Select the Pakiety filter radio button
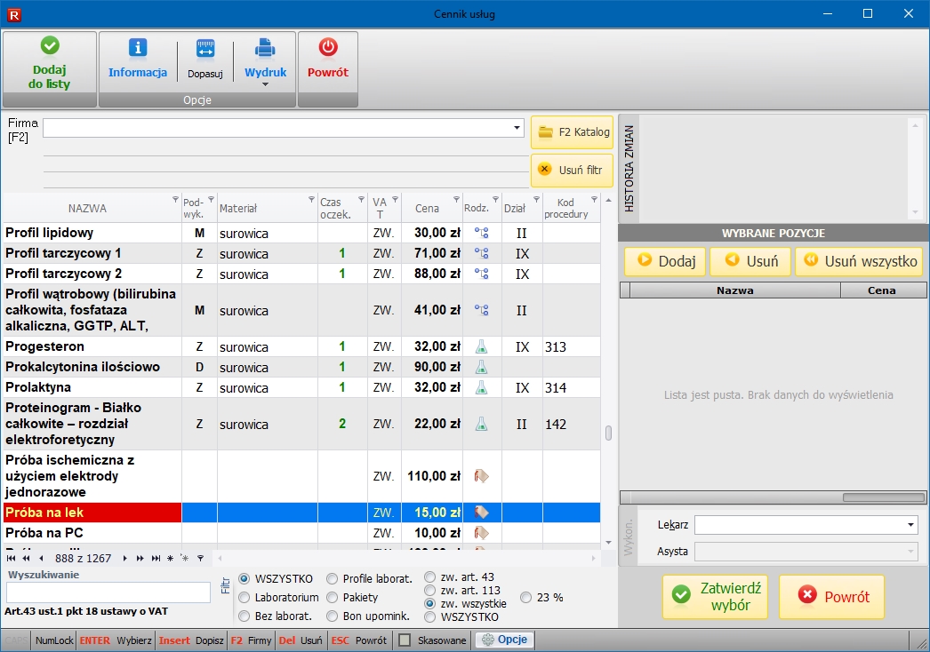The height and width of the screenshot is (652, 930). (333, 598)
